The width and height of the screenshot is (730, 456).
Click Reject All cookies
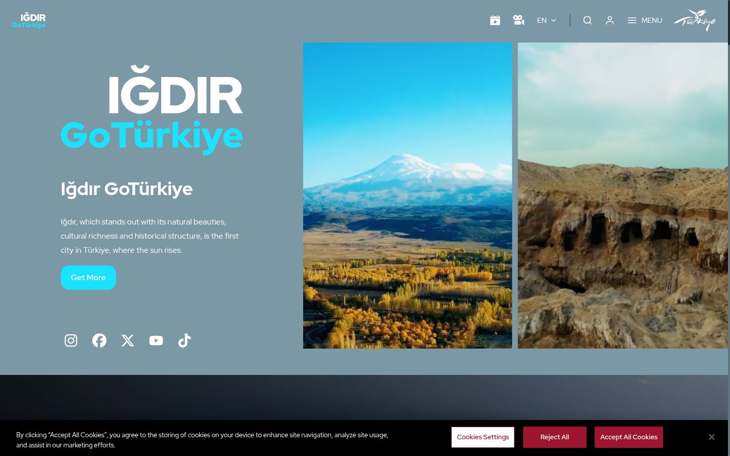pyautogui.click(x=555, y=437)
